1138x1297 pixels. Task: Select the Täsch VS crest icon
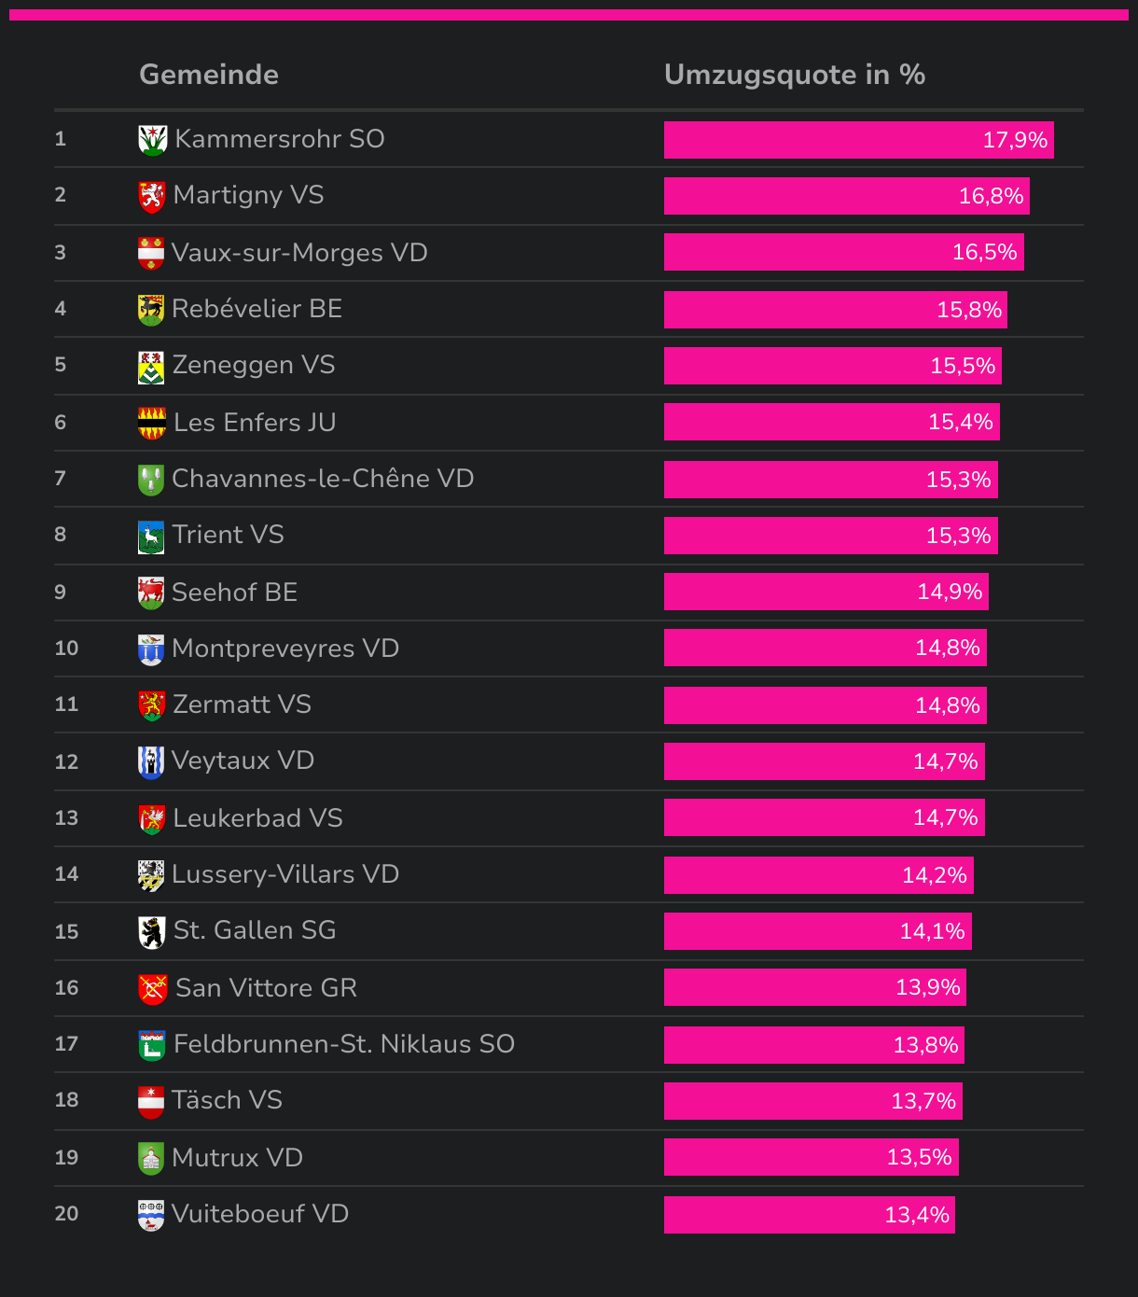coord(151,1101)
